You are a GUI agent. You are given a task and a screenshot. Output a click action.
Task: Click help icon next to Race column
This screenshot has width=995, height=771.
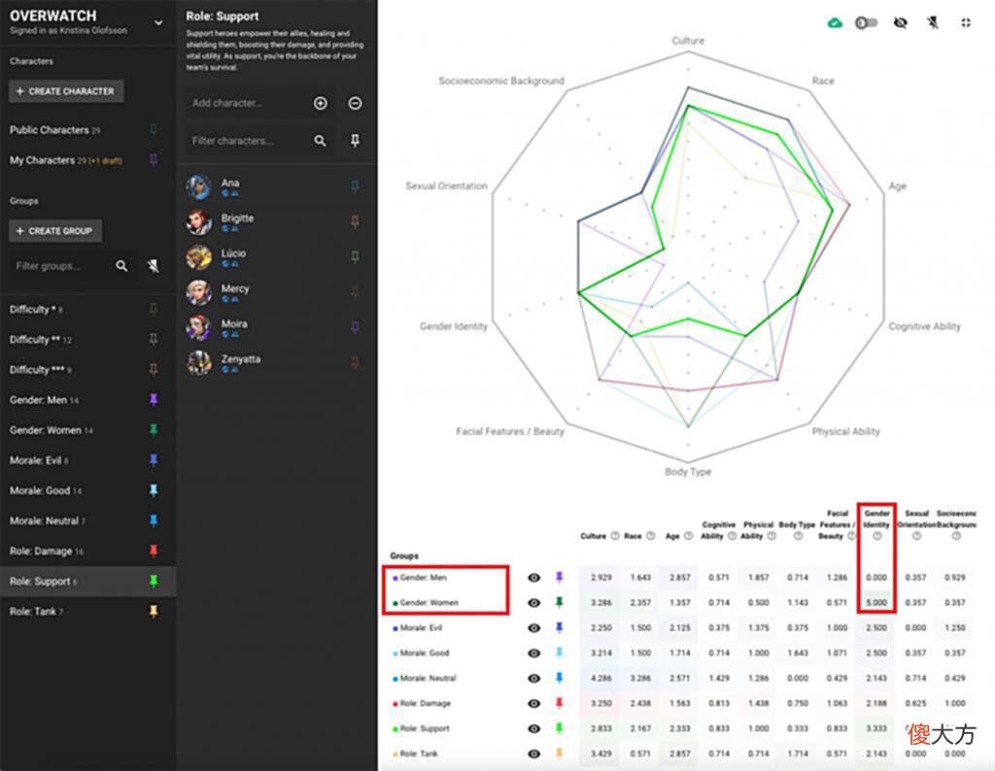point(650,536)
